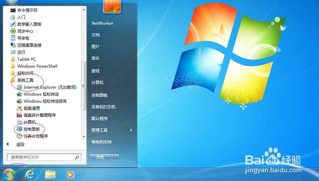
Task: Click the 返回 back arrow
Action: tap(8, 144)
